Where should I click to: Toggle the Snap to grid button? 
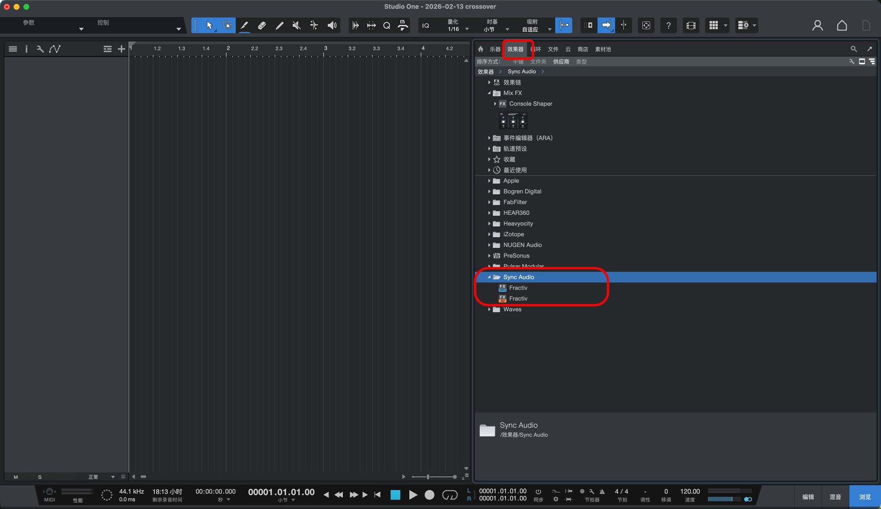[563, 25]
